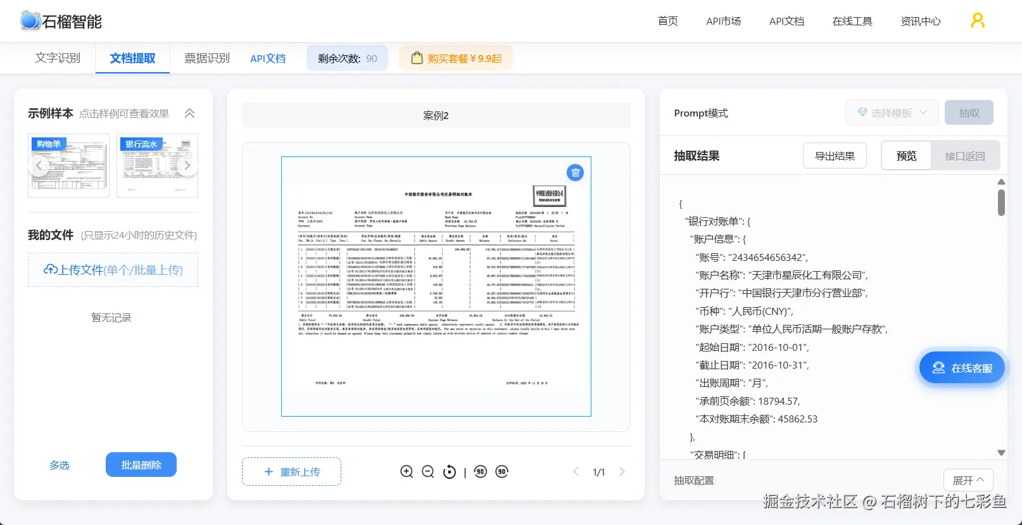Go to next document page arrow
This screenshot has width=1022, height=525.
click(622, 471)
